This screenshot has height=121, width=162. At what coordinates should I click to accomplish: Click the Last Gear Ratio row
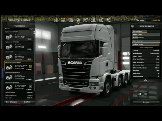coord(146,62)
